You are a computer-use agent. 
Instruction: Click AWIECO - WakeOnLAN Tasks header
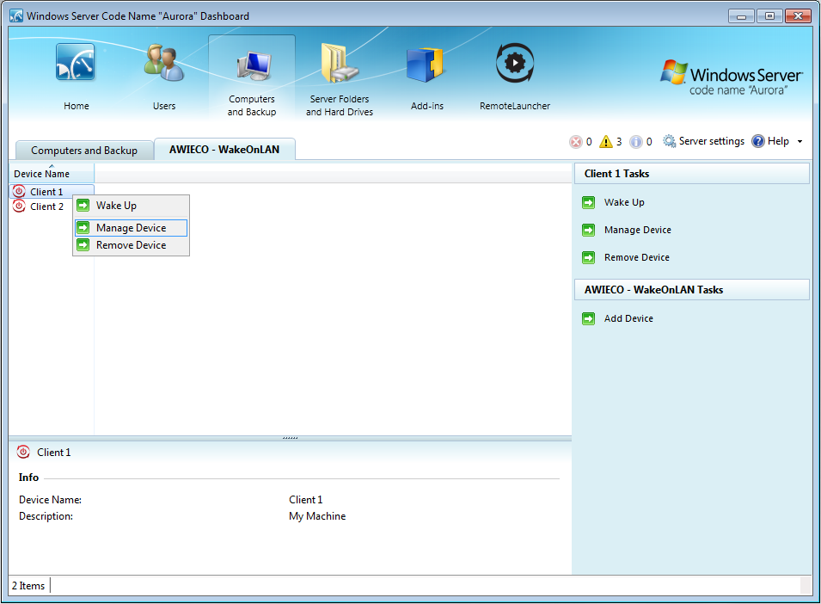tap(692, 290)
